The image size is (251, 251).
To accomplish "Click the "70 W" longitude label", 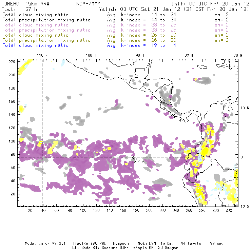I will coord(238,55).
